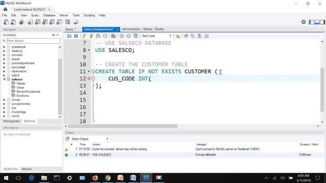This screenshot has height=183, width=326.
Task: Open the schema inspector icon
Action: point(21,22)
